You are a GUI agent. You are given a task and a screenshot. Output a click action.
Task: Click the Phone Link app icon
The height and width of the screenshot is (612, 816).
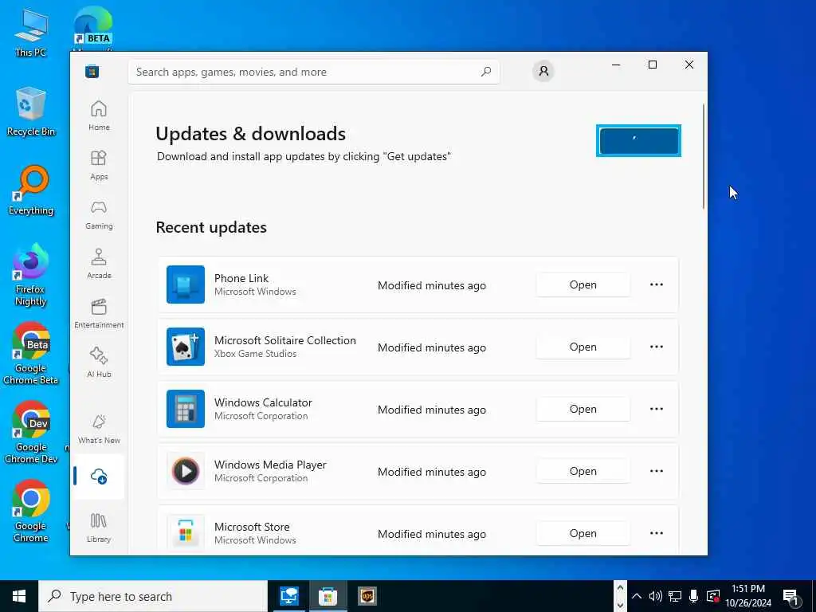[x=185, y=284]
